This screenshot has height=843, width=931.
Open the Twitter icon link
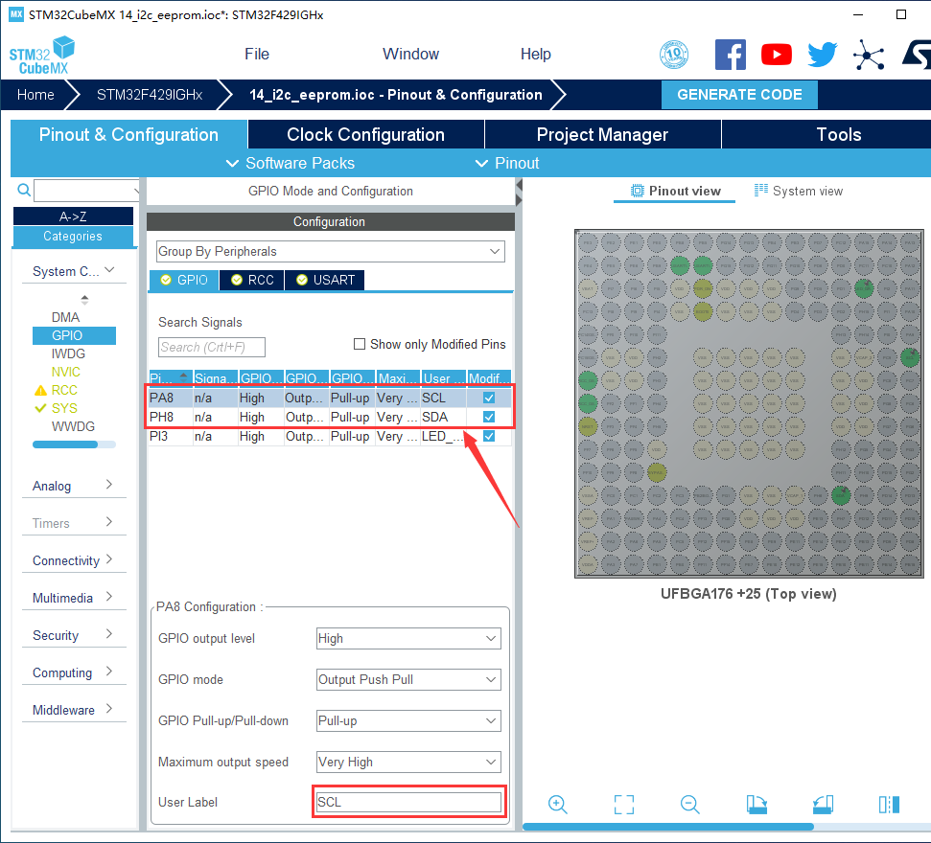coord(822,55)
